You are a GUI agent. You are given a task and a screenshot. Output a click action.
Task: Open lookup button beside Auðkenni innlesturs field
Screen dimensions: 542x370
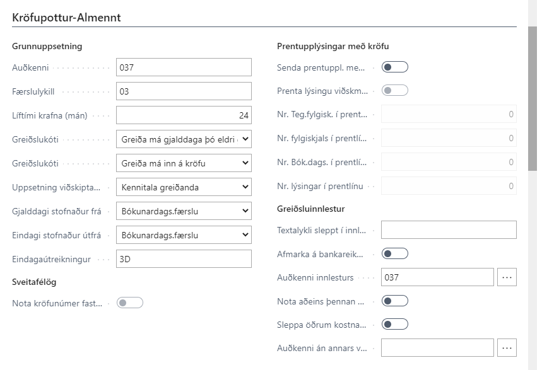tap(507, 277)
